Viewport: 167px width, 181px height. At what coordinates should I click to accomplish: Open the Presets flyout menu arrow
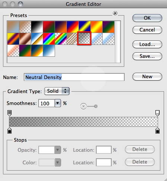[115, 13]
